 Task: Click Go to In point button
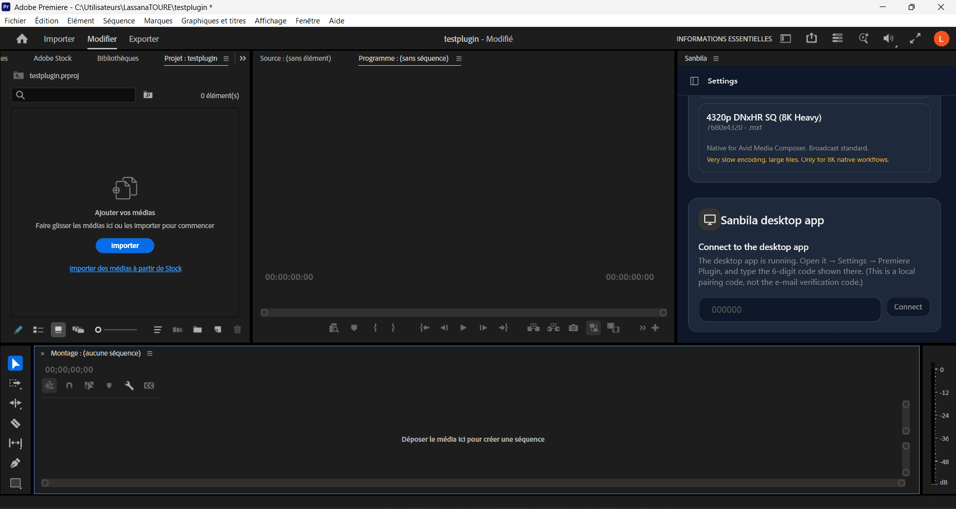[425, 328]
